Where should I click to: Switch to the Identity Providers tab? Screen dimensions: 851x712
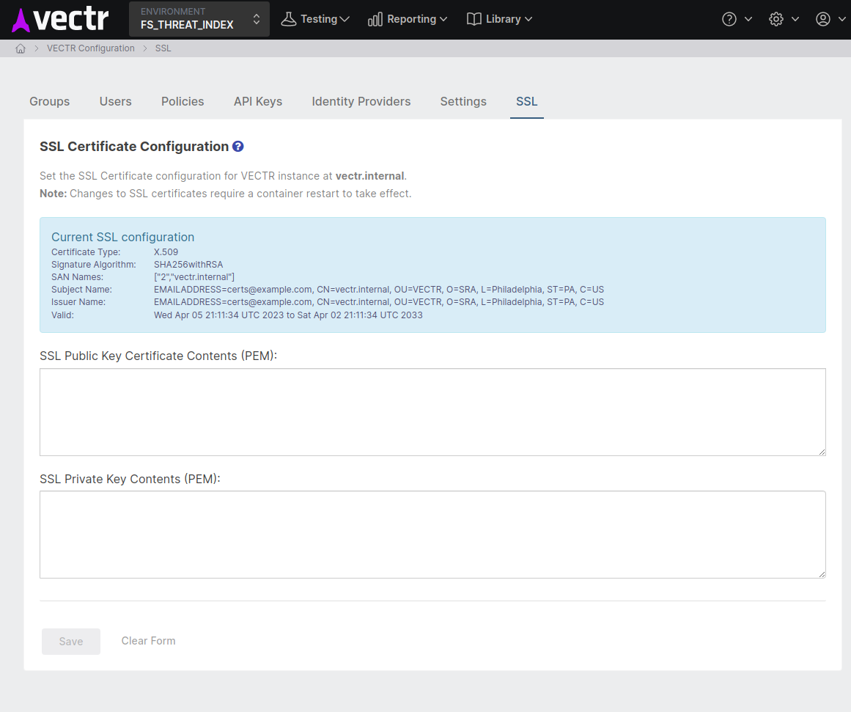361,102
